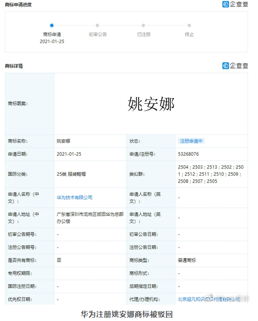Select the 2021-01-25 value beside 申请日期
The width and height of the screenshot is (258, 321).
click(69, 154)
